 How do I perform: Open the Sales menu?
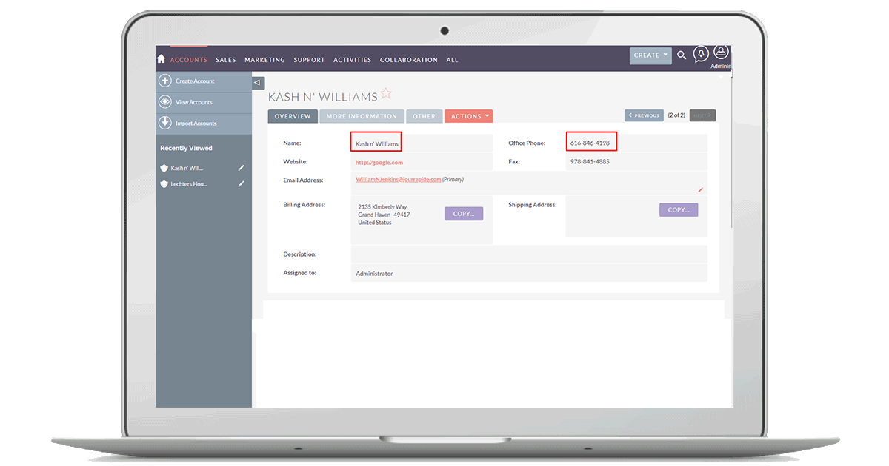tap(225, 60)
